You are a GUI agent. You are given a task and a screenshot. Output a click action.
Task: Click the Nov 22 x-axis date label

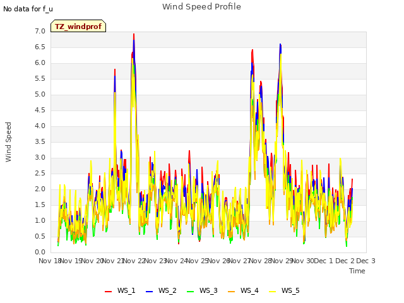tap(134, 261)
